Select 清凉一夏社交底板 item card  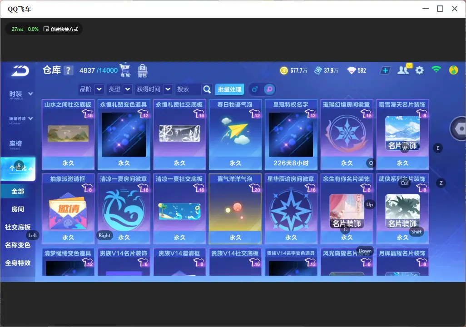[179, 208]
